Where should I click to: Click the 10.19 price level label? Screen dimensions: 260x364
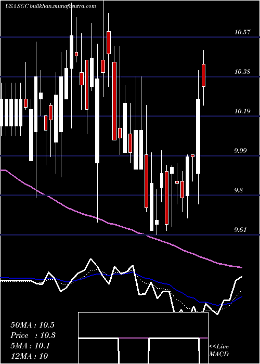click(x=242, y=111)
